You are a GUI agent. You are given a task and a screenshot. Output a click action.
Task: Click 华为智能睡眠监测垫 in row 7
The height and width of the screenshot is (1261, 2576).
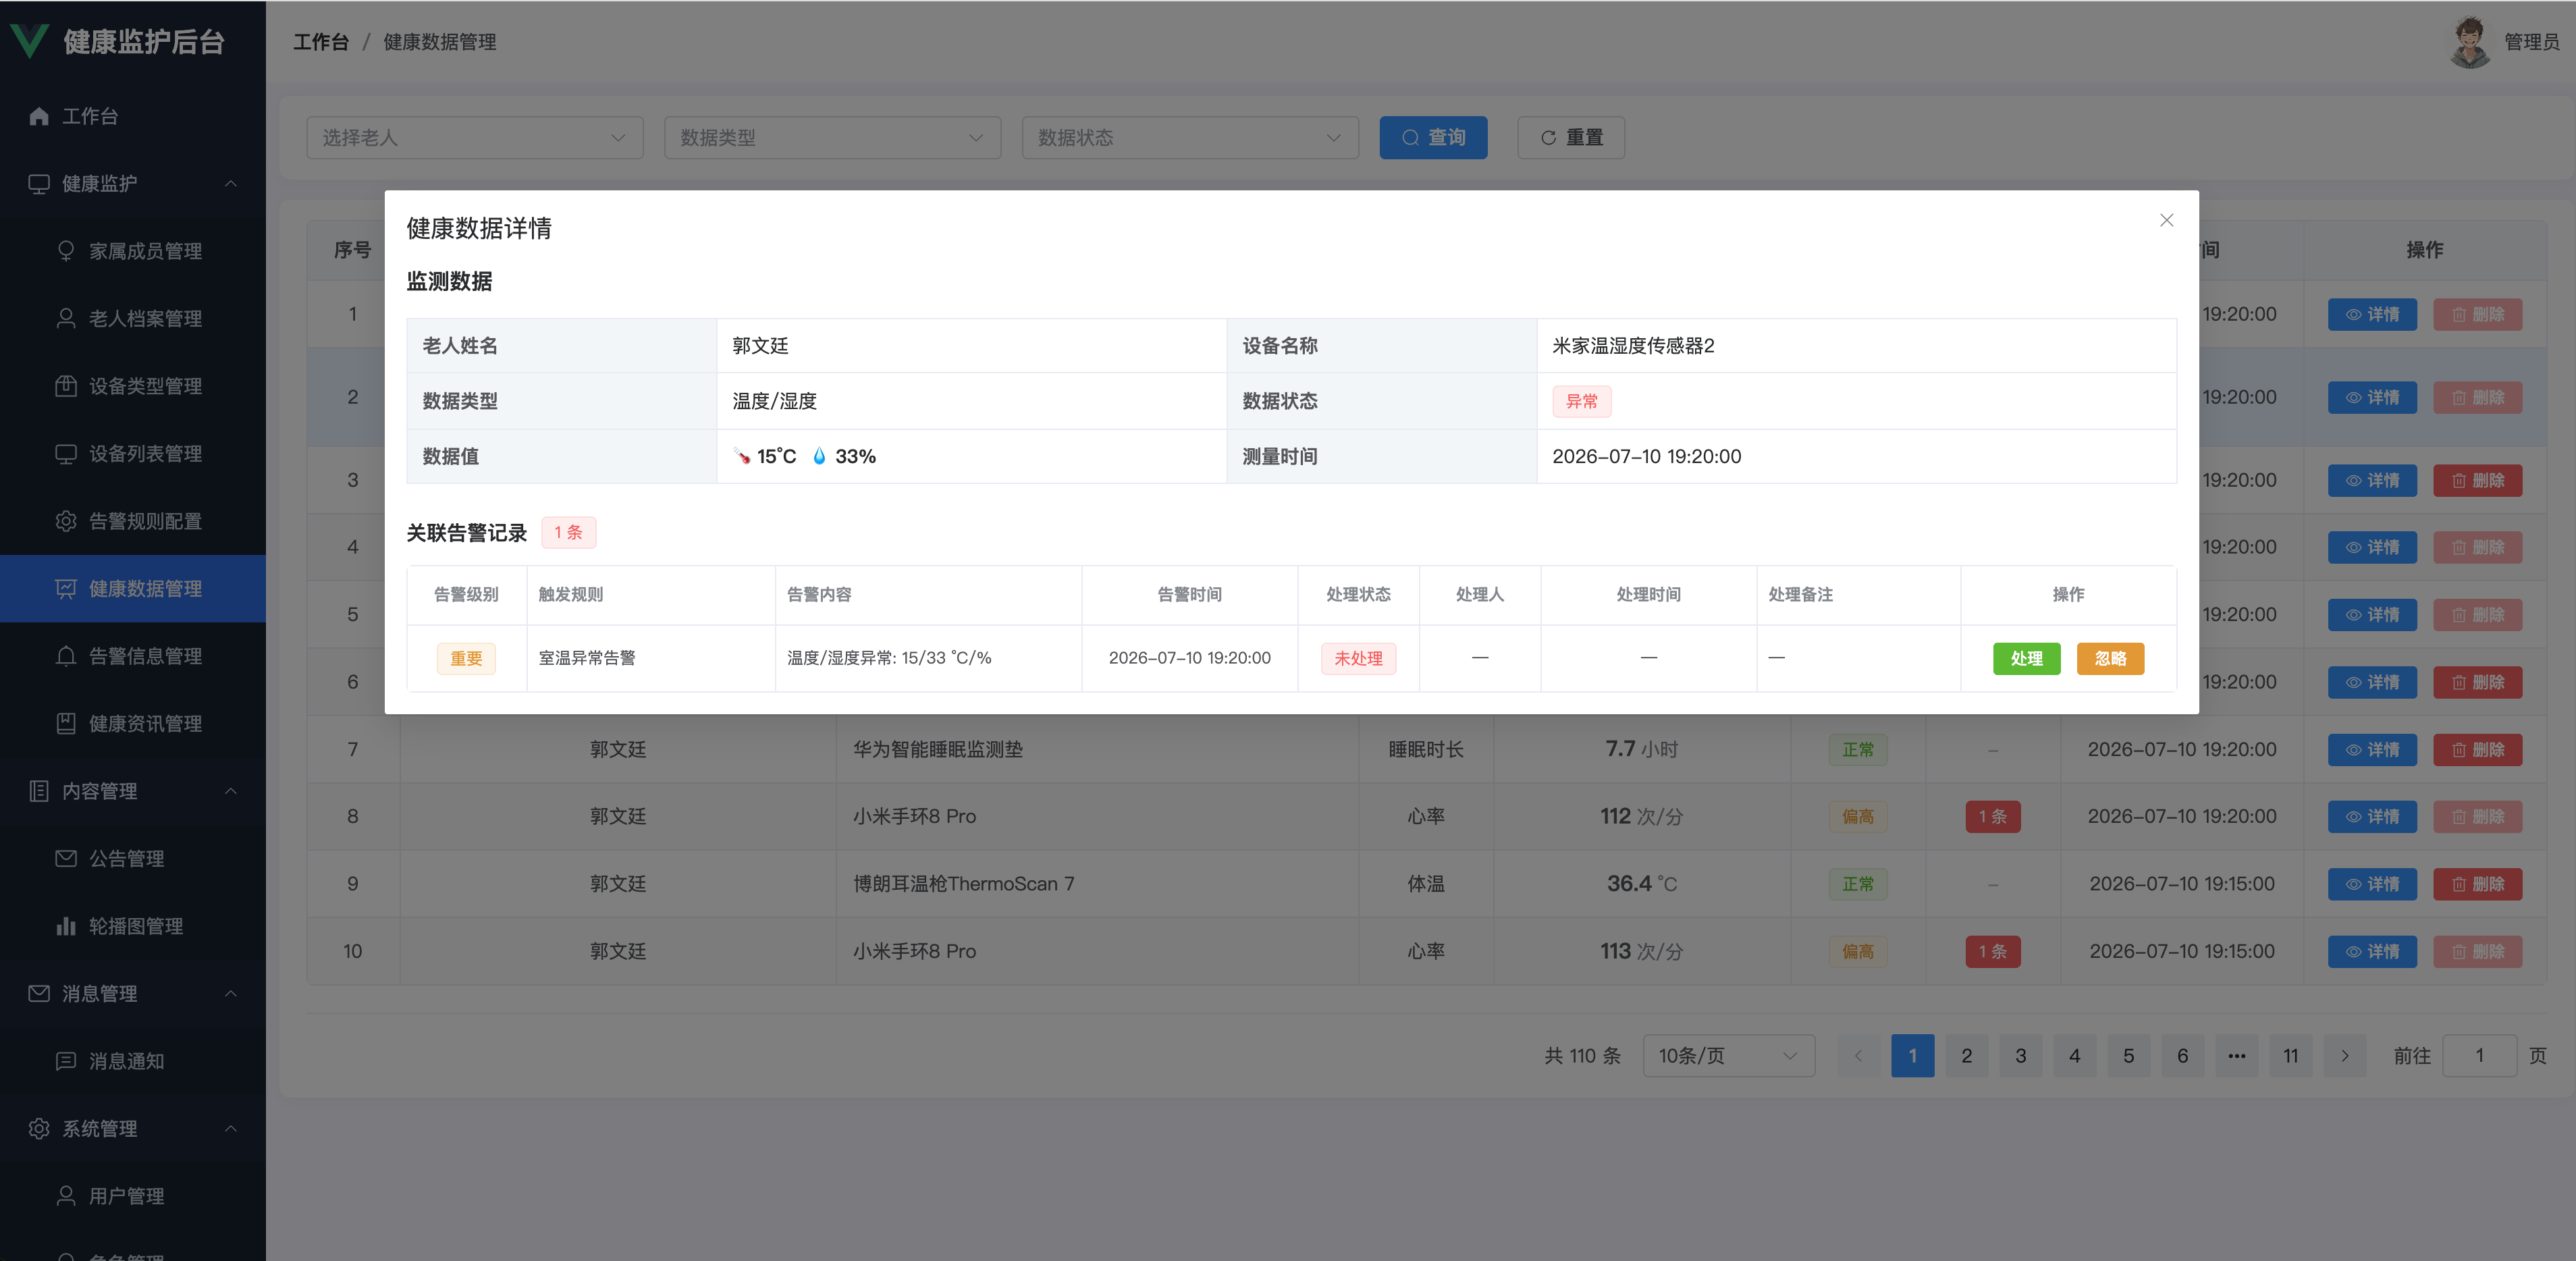tap(938, 750)
